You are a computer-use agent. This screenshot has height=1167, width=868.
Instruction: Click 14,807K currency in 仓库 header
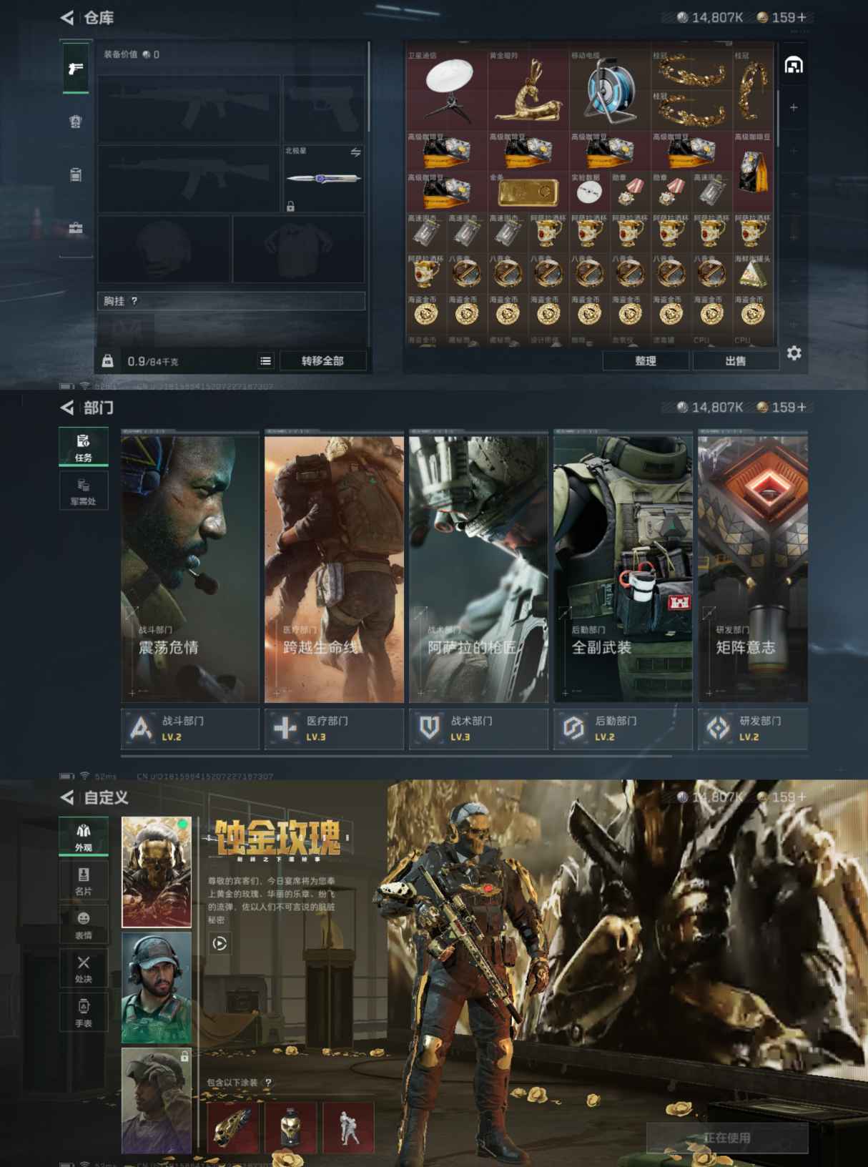tap(711, 17)
